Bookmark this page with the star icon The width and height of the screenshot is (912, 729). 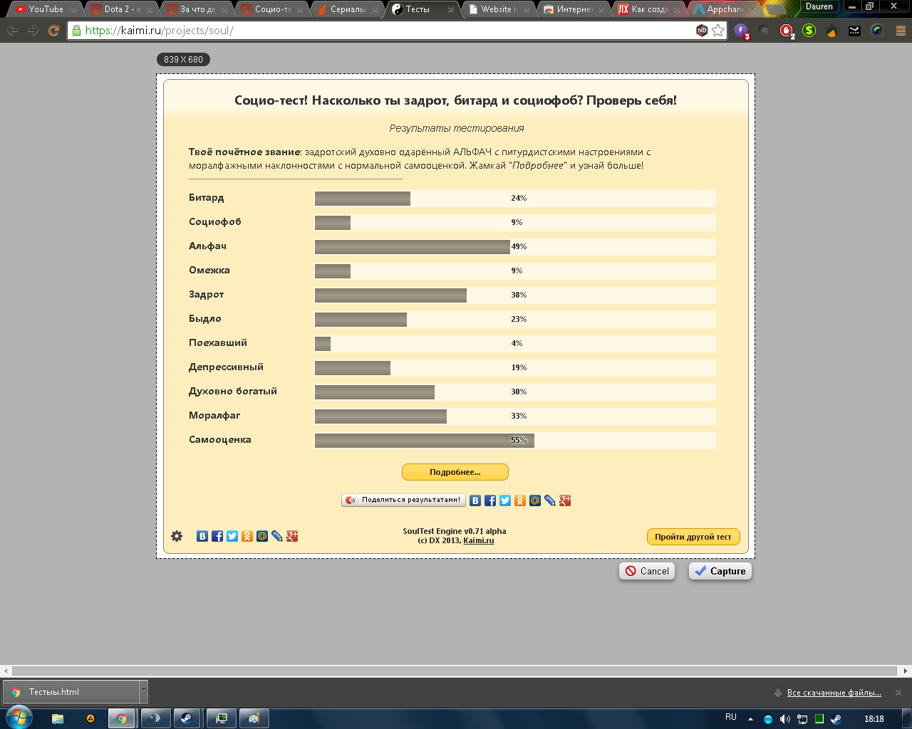(717, 31)
